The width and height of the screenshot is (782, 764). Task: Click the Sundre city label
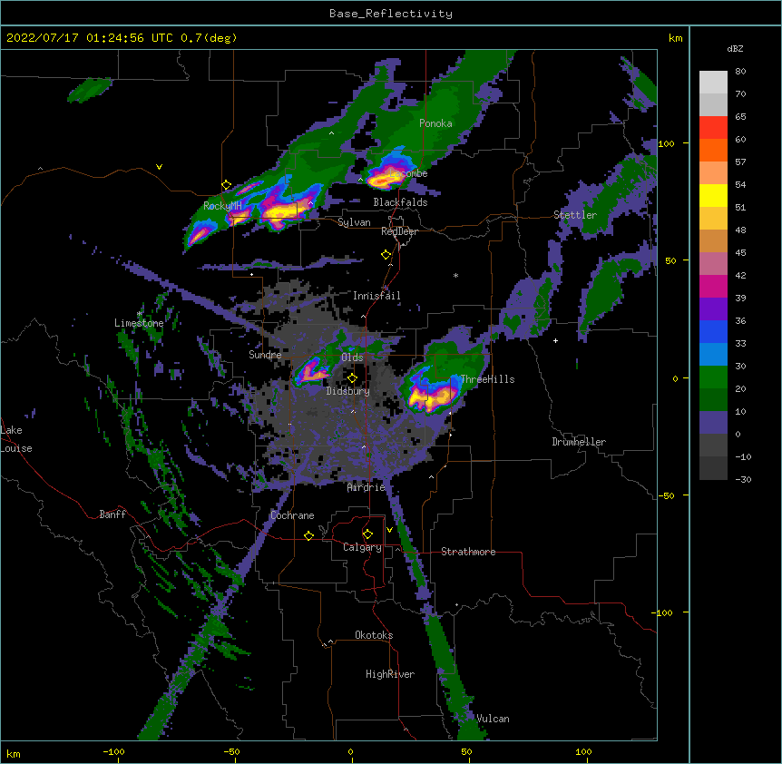pos(265,355)
